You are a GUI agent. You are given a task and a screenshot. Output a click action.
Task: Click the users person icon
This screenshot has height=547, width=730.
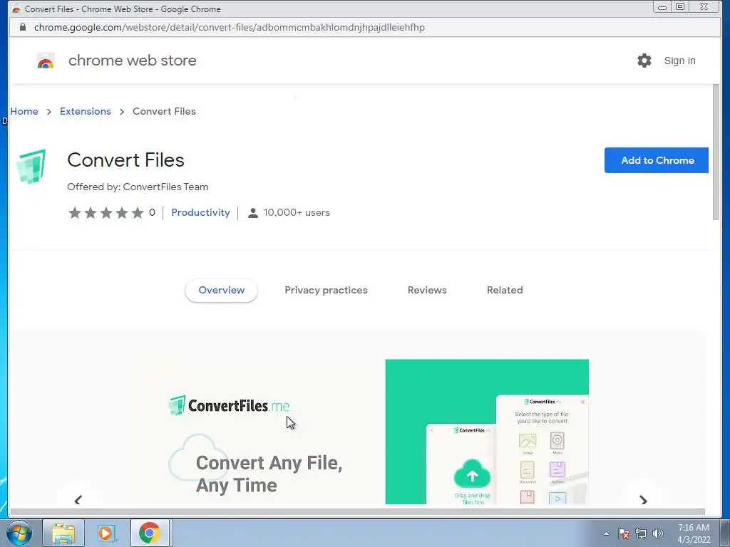253,213
